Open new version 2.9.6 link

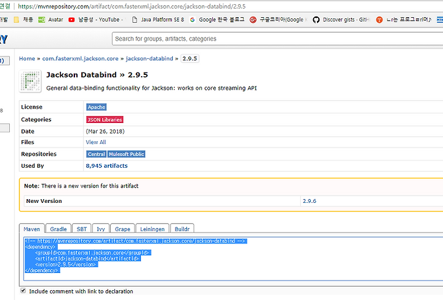click(x=309, y=201)
